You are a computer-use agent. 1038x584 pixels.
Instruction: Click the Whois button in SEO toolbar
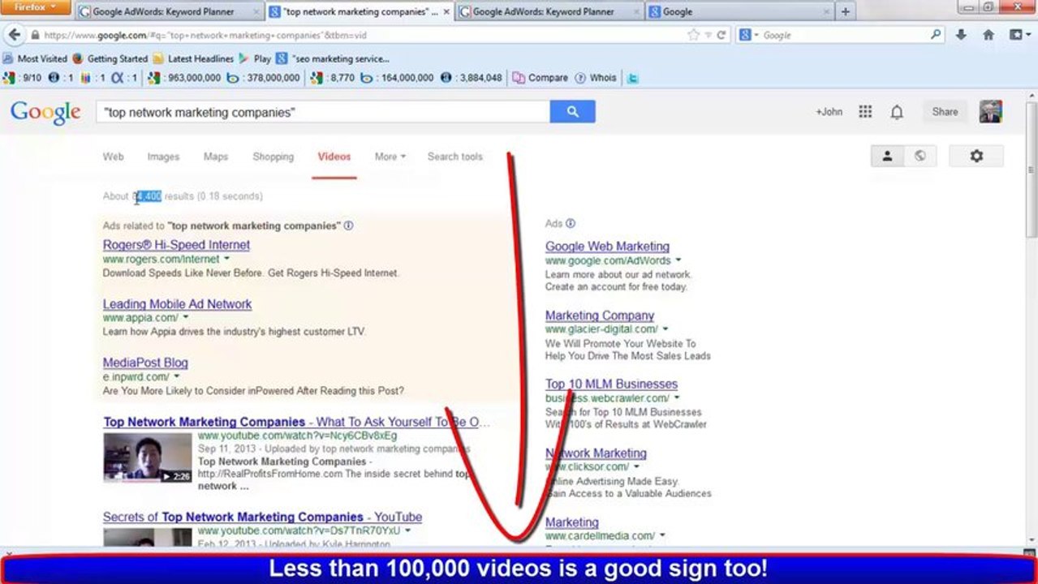click(x=596, y=78)
